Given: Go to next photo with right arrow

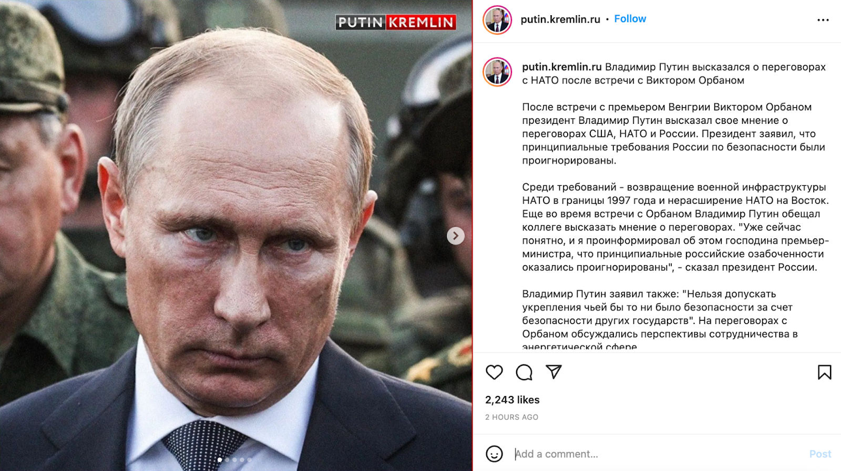Looking at the screenshot, I should click(456, 236).
